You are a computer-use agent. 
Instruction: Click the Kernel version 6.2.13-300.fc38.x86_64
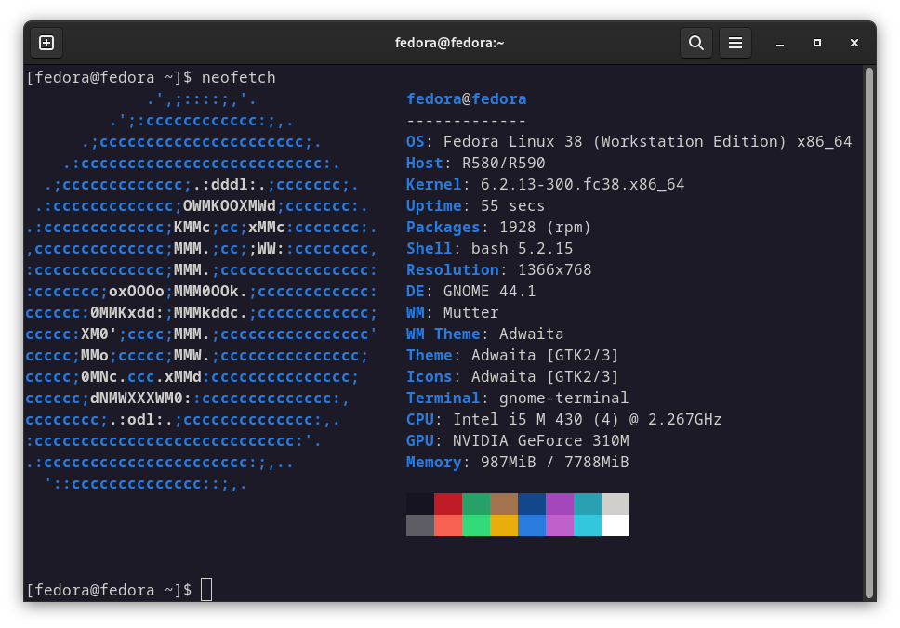(x=582, y=184)
